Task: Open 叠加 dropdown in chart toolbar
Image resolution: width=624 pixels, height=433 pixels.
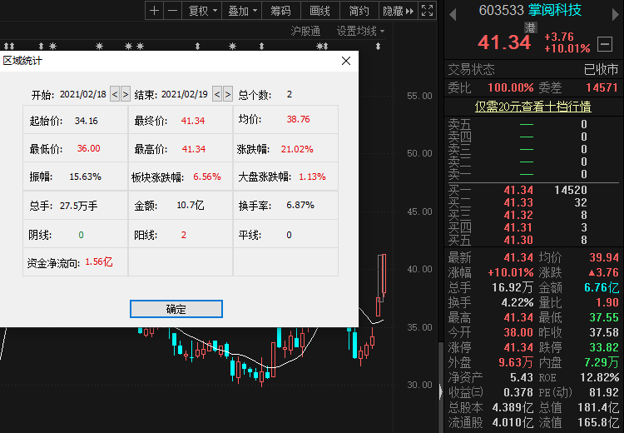Action: (242, 11)
